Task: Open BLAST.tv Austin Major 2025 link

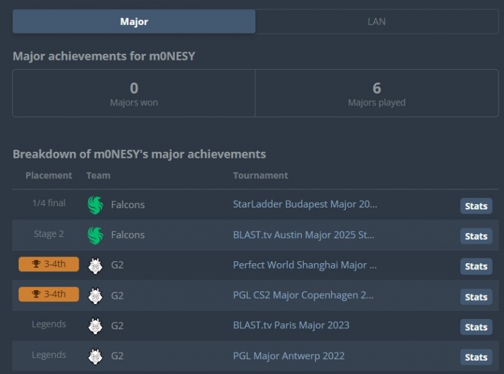Action: point(304,234)
